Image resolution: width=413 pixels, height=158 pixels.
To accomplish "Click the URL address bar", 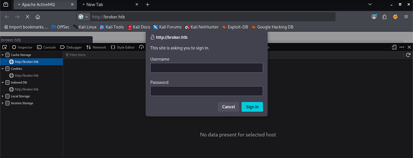I will click(x=212, y=17).
